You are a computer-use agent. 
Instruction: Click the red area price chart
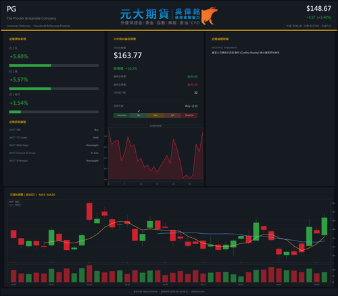tap(155, 155)
